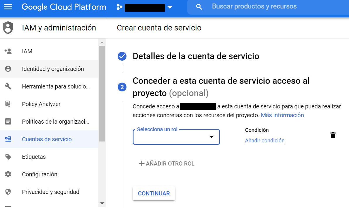Viewport: 349px width, 208px height.
Task: Click the completed step checkmark icon
Action: tap(122, 56)
